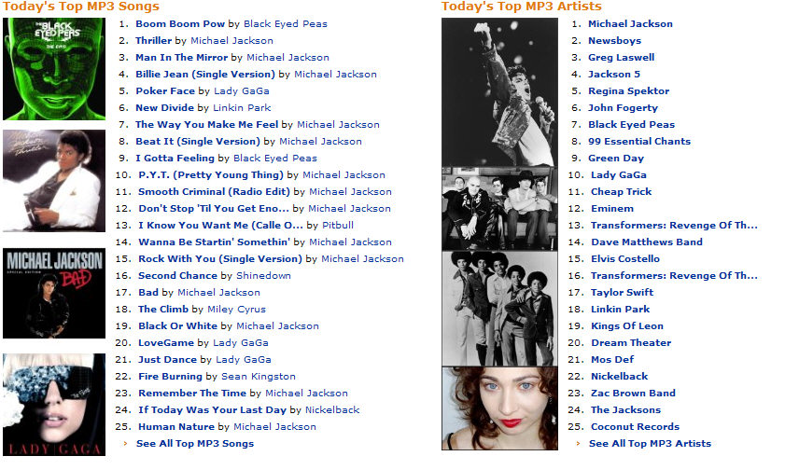Open P.Y.T. (Pretty Young Thing) song
The height and width of the screenshot is (470, 799).
click(211, 175)
